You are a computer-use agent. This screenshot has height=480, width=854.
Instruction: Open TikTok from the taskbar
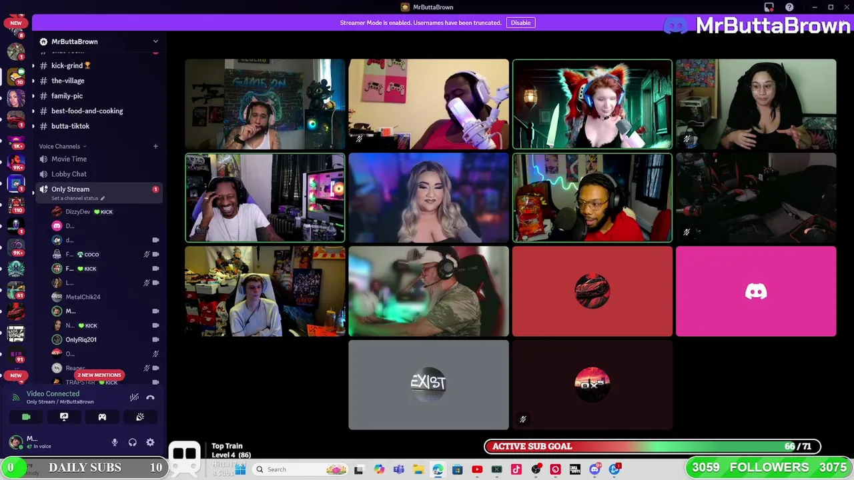pyautogui.click(x=516, y=469)
